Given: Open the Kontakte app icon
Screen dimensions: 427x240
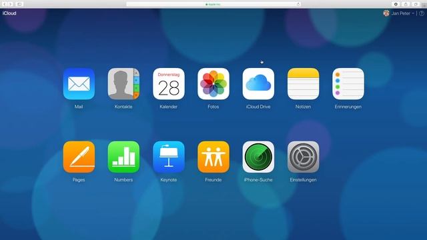Looking at the screenshot, I should coord(123,84).
